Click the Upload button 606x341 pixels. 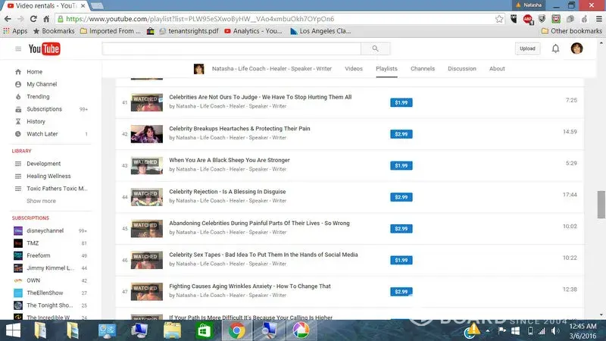[527, 48]
